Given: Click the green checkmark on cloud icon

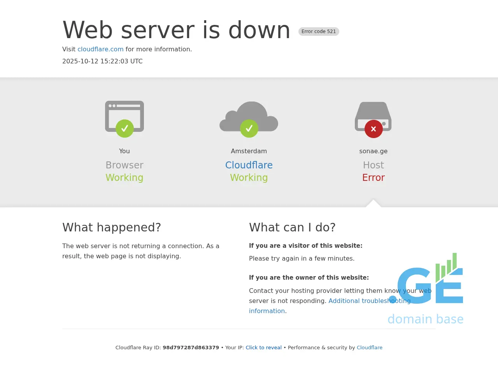Looking at the screenshot, I should point(249,128).
